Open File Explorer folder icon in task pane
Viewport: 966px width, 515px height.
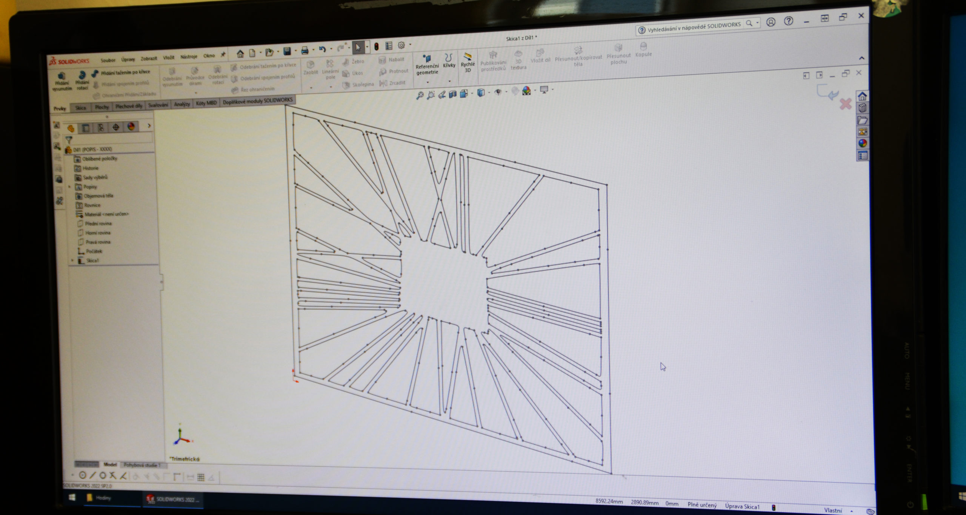point(862,120)
